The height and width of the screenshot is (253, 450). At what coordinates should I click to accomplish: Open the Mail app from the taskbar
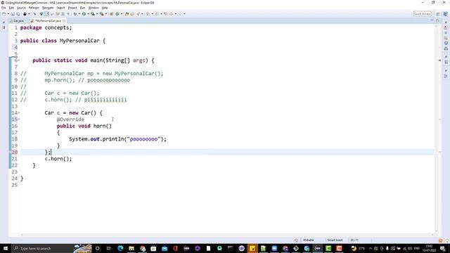pos(165,248)
